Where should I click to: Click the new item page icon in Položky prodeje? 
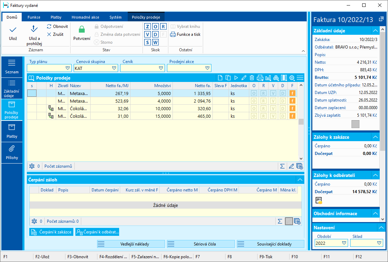coord(220,78)
